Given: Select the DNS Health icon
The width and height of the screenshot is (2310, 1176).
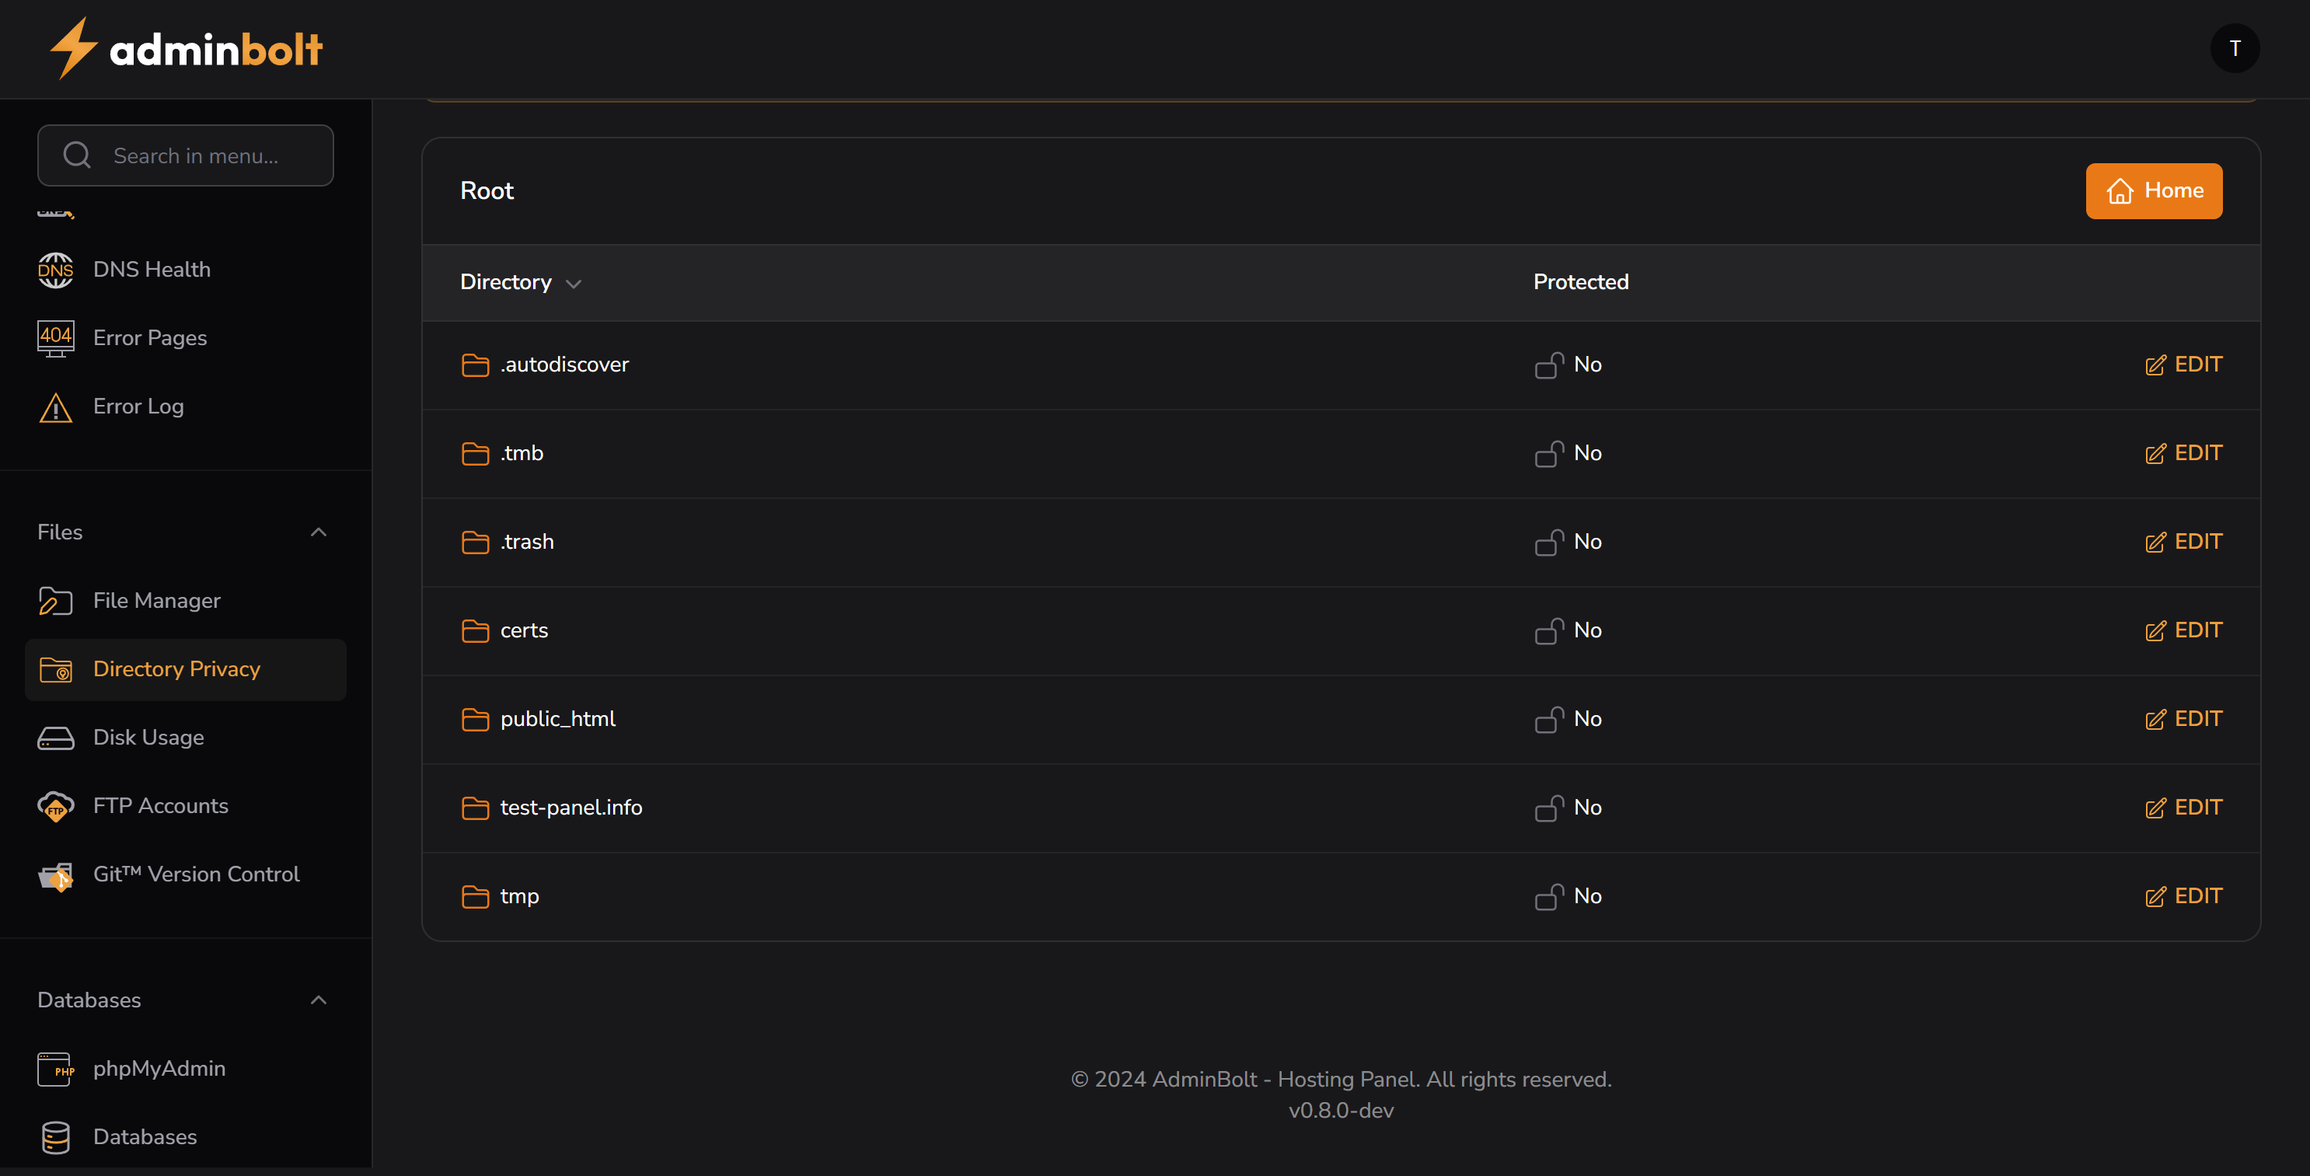Looking at the screenshot, I should (x=56, y=269).
